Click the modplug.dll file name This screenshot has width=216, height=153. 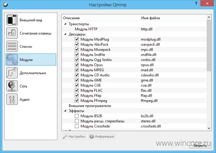pos(151,39)
